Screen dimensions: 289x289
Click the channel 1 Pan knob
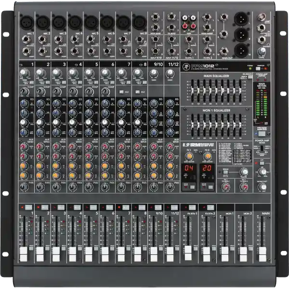24,187
